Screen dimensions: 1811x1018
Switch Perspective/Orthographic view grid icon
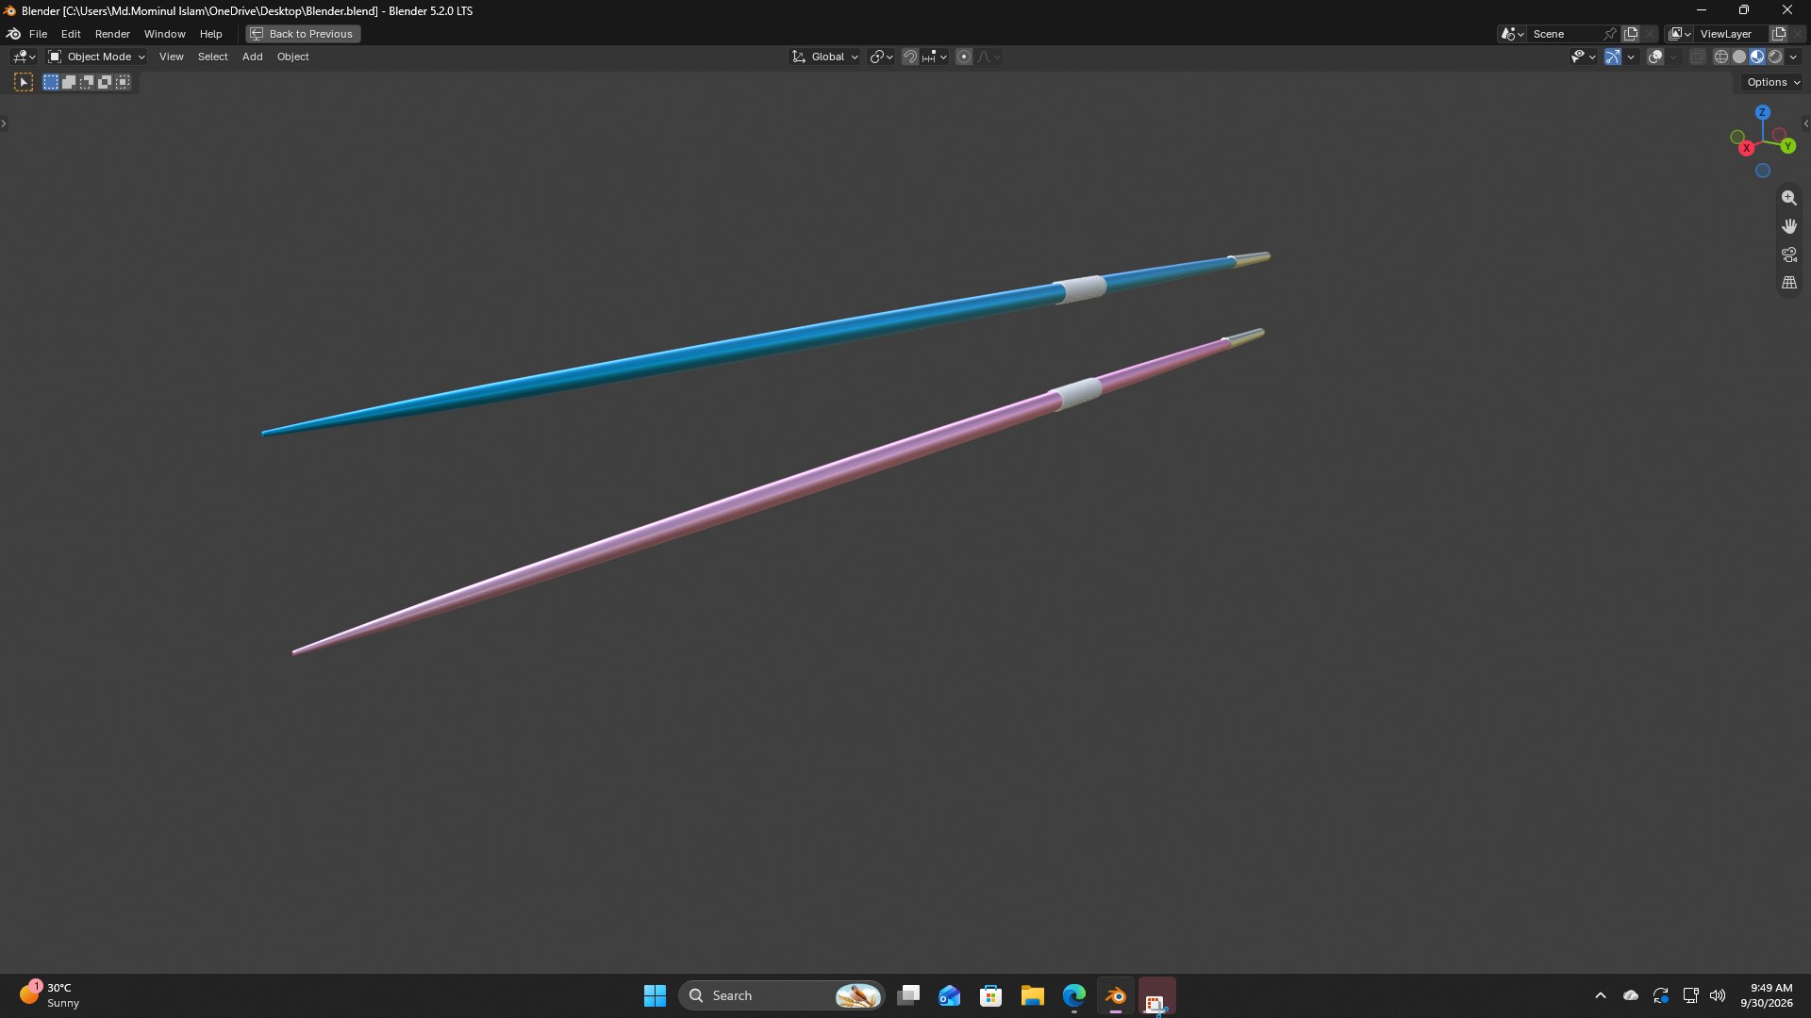tap(1788, 283)
